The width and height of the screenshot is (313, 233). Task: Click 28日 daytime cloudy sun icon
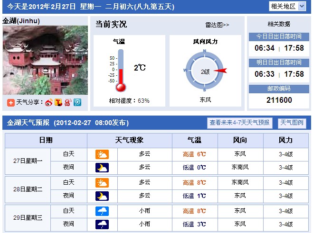pyautogui.click(x=102, y=183)
